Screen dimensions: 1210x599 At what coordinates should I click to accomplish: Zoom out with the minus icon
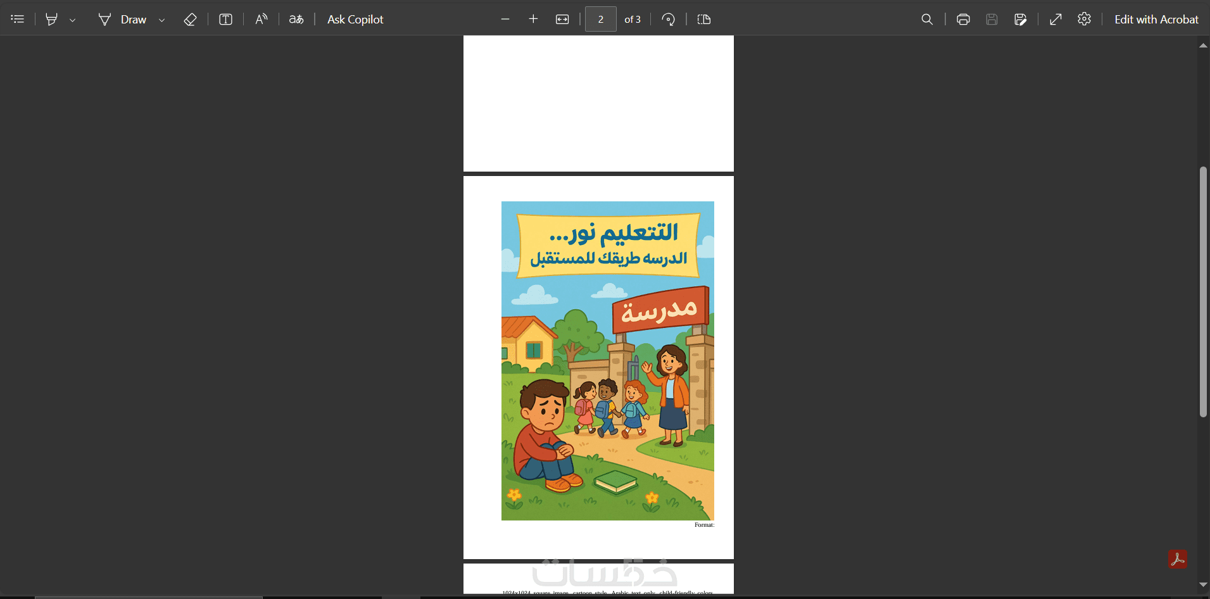click(x=505, y=19)
